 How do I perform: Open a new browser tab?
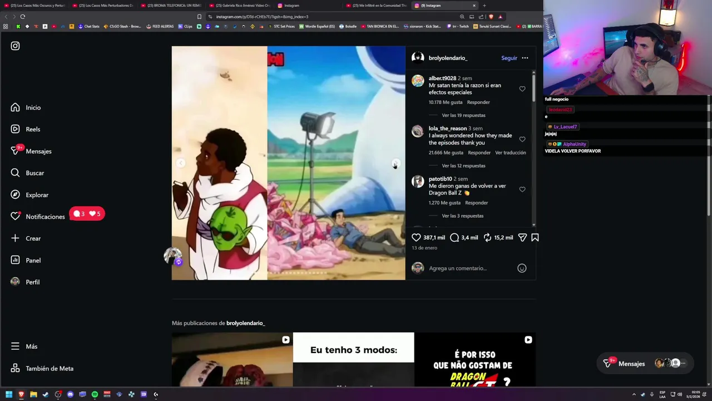tap(484, 6)
